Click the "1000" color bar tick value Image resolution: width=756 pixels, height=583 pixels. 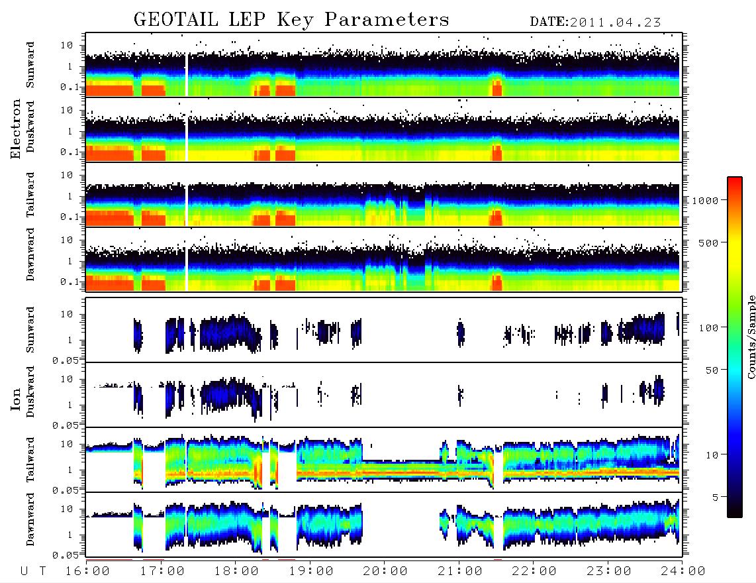click(705, 201)
